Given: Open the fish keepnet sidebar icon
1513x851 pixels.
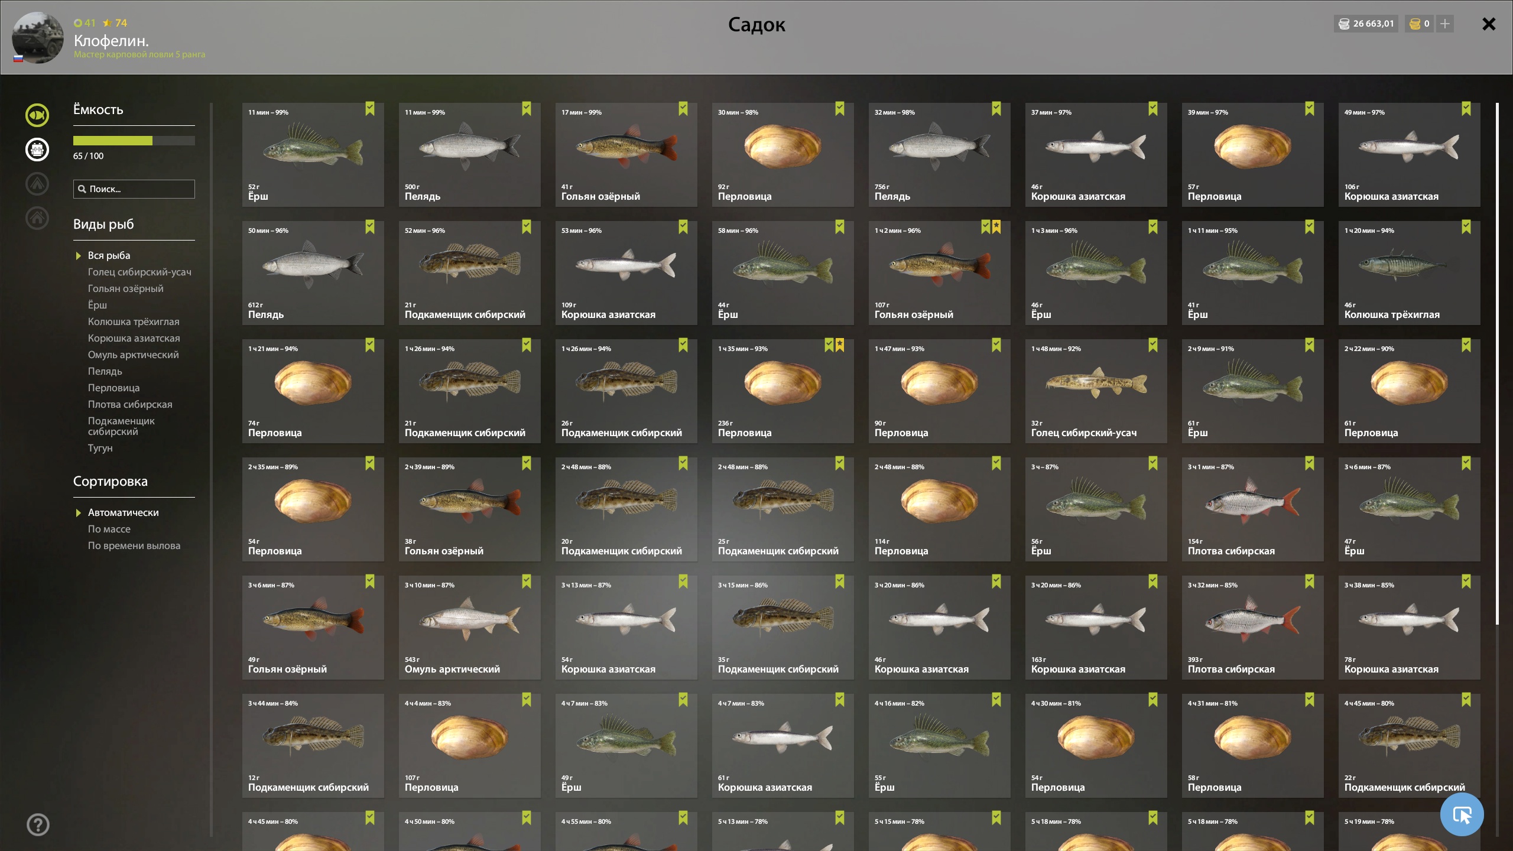Looking at the screenshot, I should click(x=37, y=115).
